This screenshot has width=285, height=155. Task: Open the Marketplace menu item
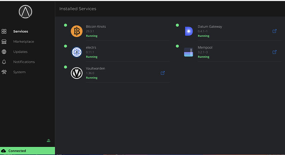coord(24,41)
